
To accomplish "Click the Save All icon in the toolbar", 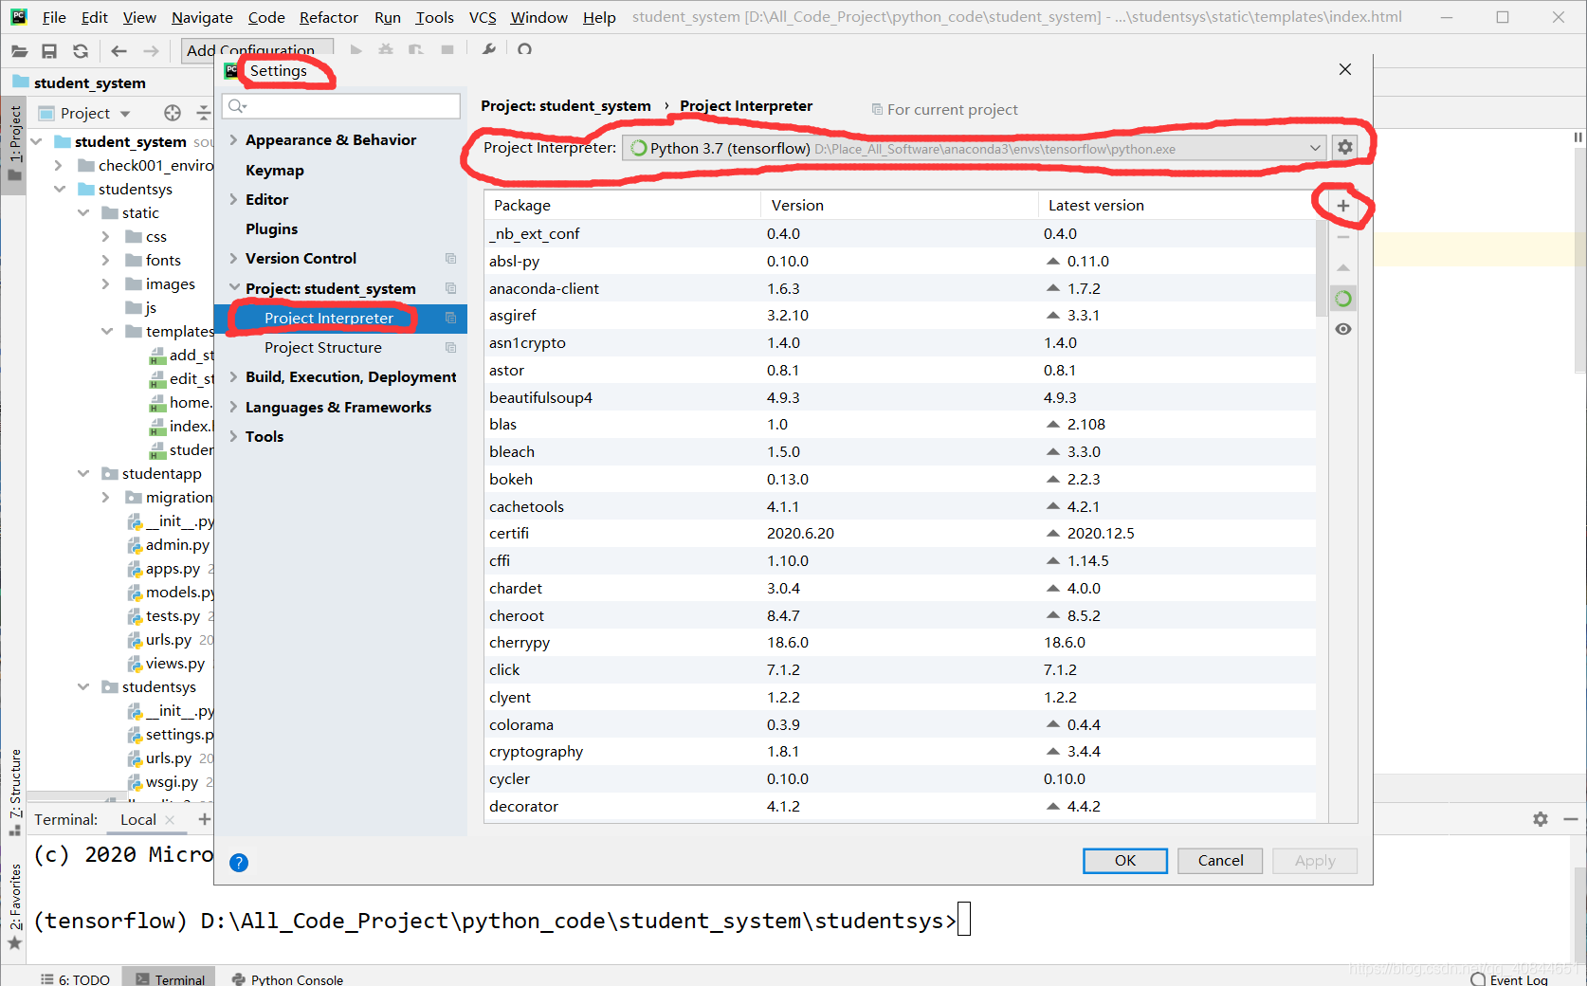I will pyautogui.click(x=50, y=51).
